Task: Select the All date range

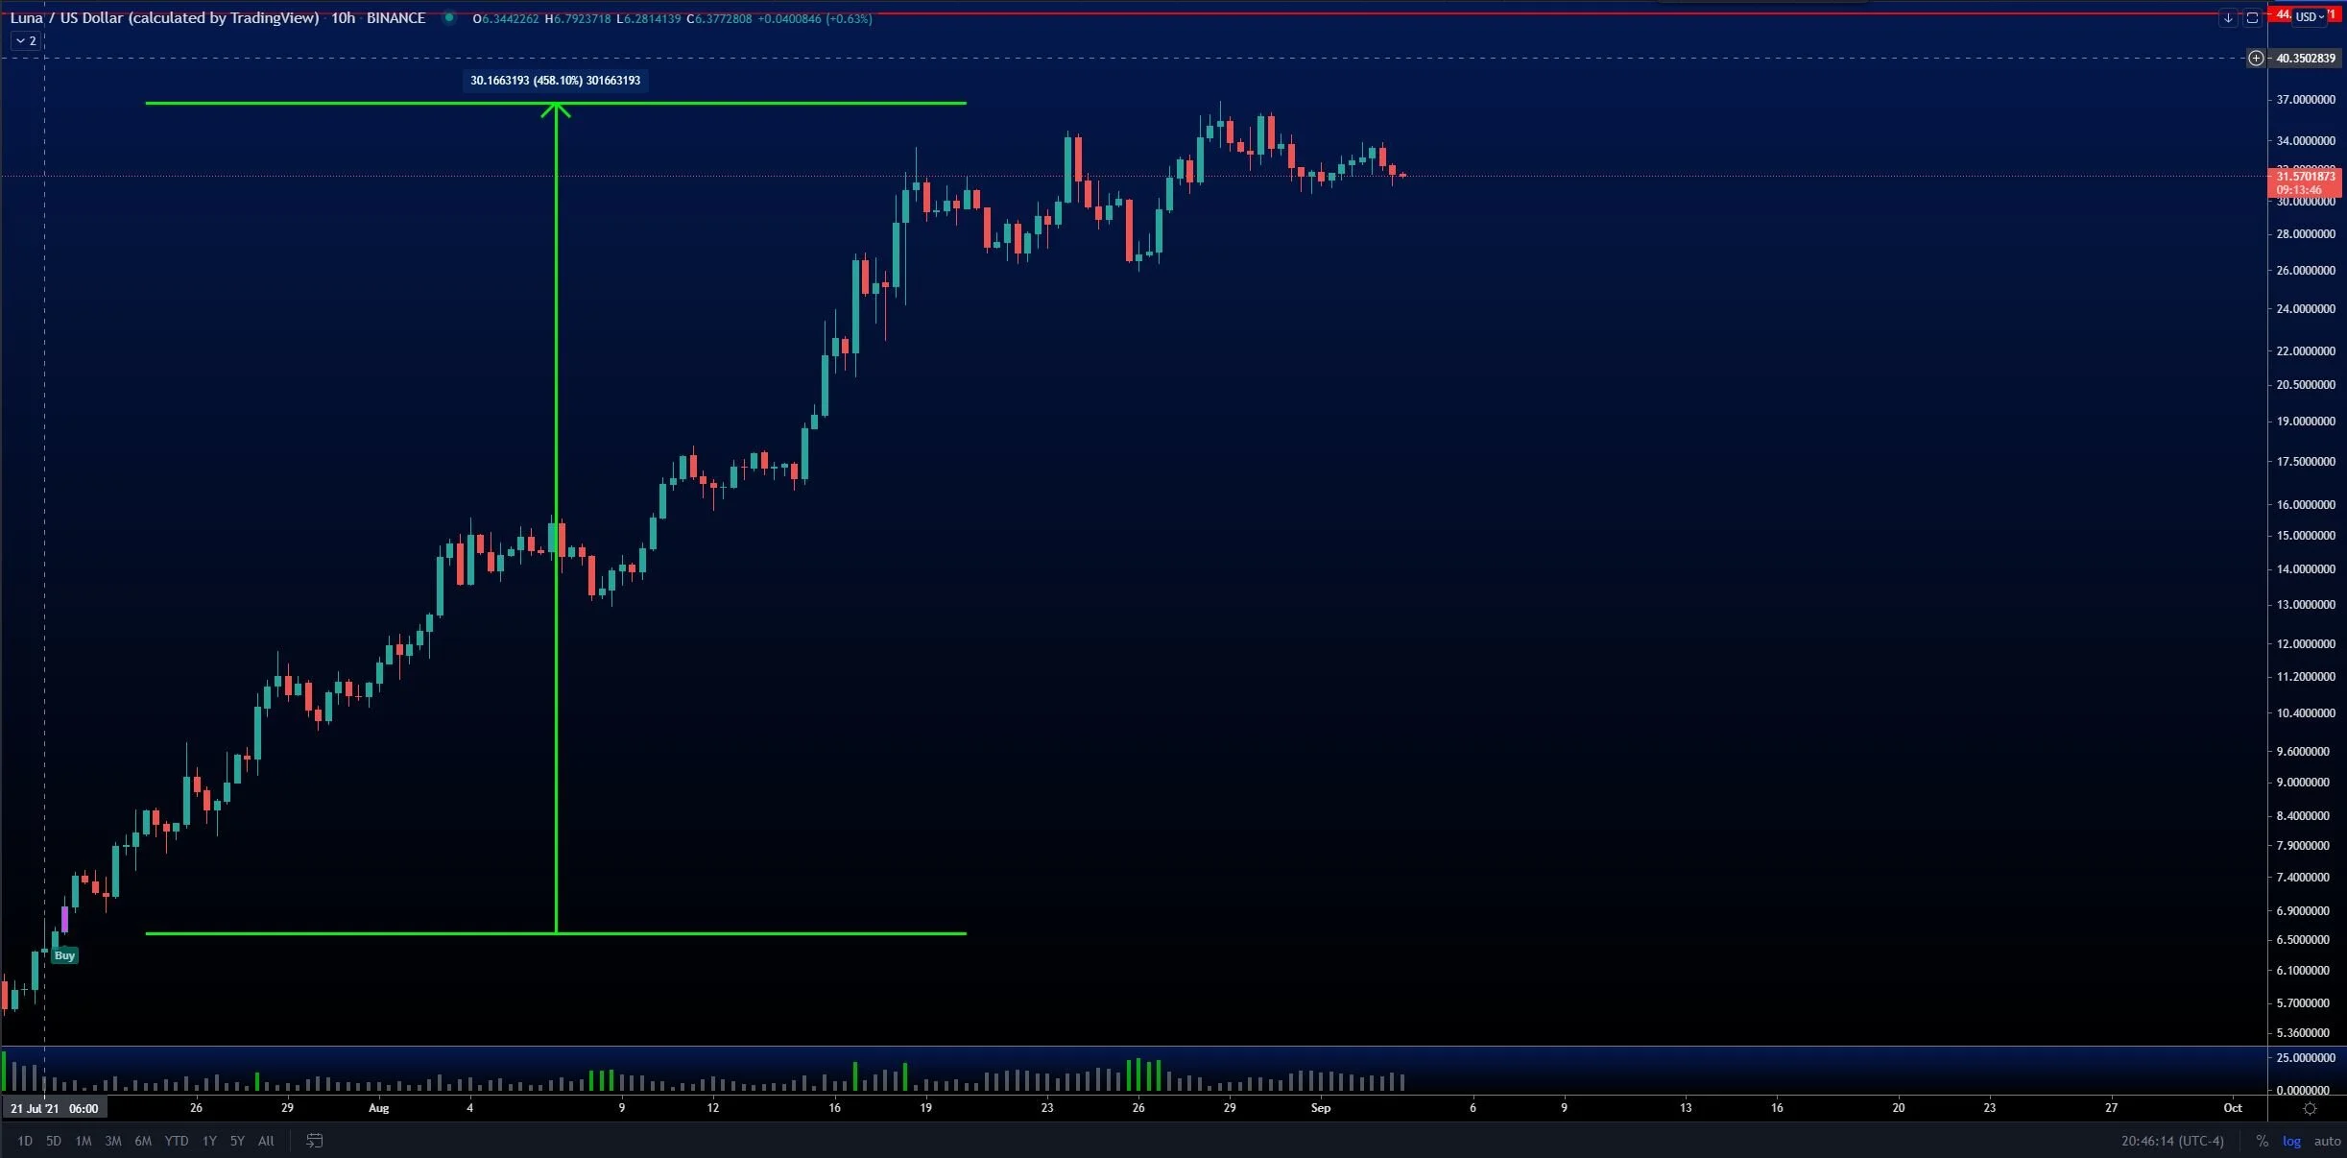Action: coord(266,1141)
